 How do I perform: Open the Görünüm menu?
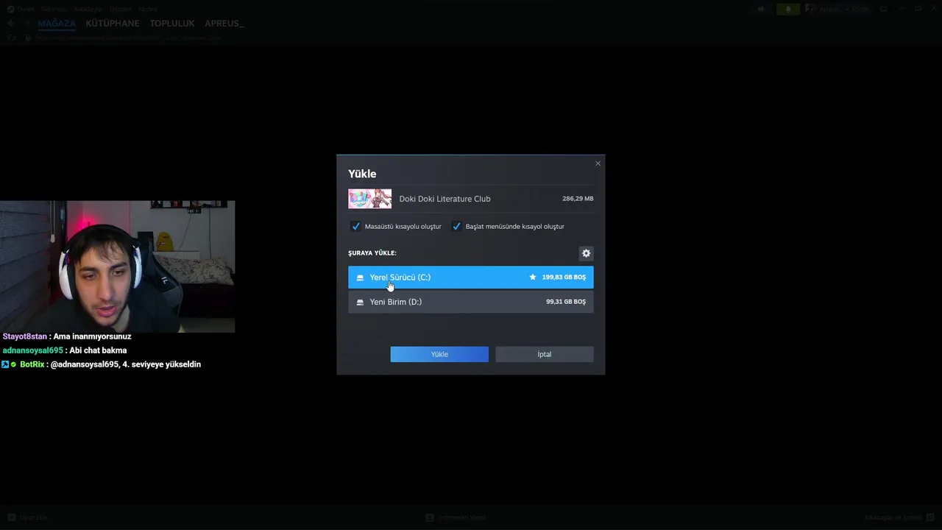pyautogui.click(x=54, y=9)
